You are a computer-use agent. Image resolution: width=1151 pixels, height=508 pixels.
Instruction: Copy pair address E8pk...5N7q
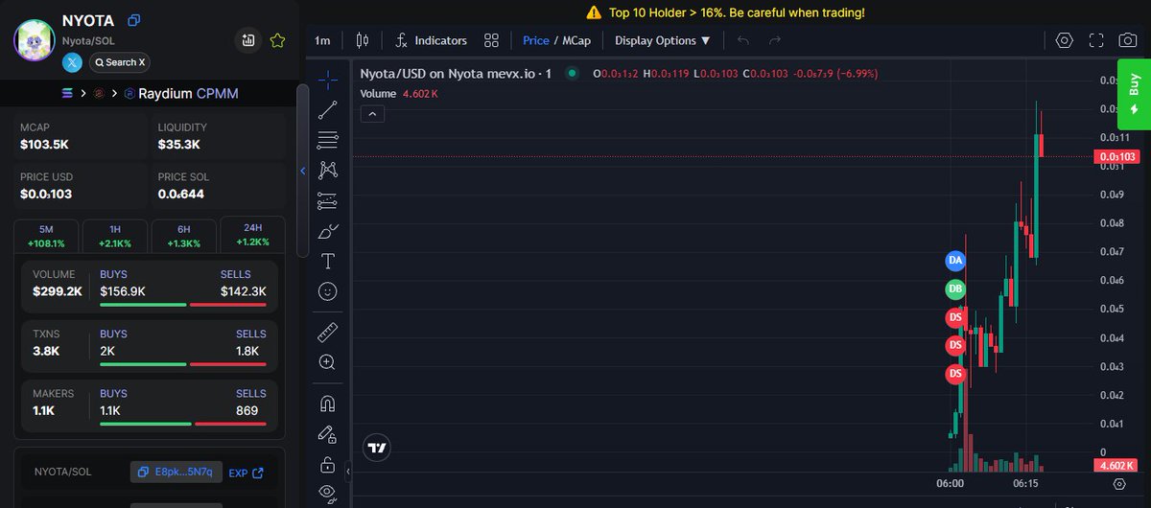pyautogui.click(x=176, y=472)
